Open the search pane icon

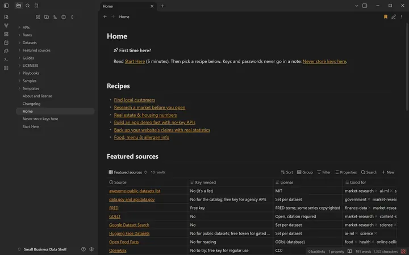27,6
